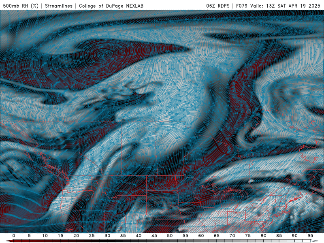The image size is (324, 243).
Task: Click the colorbar label "40"
Action: (139, 236)
